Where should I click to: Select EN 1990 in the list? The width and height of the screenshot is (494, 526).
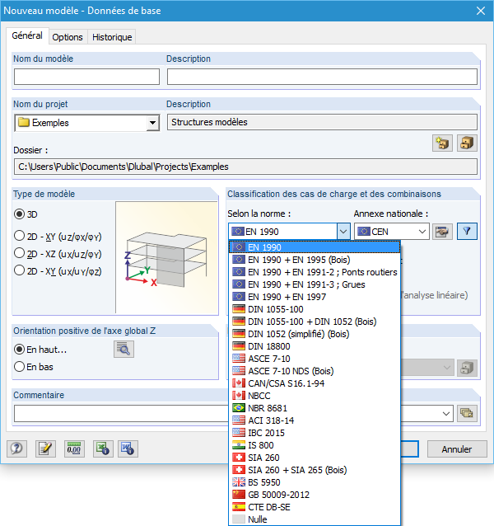315,247
